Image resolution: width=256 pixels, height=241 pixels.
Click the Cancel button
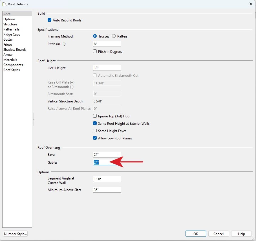pos(219,234)
